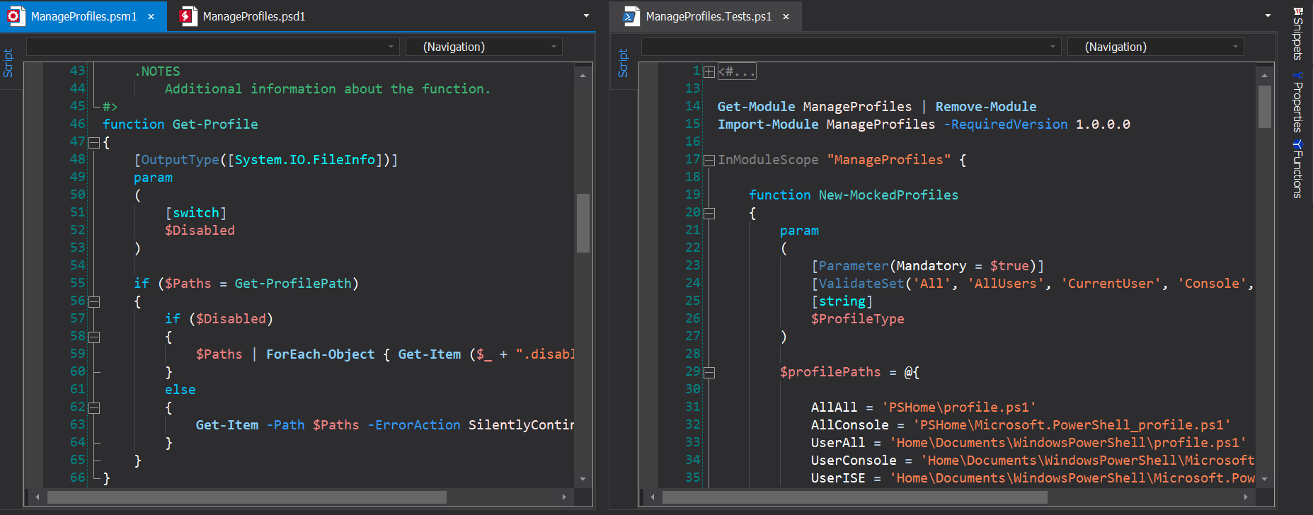Collapse Get-Profile function body at line 47

pos(94,142)
